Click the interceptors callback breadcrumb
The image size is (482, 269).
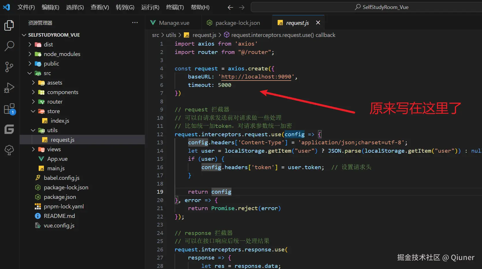pyautogui.click(x=283, y=35)
